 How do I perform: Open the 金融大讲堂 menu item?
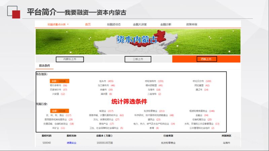pyautogui.click(x=140, y=24)
